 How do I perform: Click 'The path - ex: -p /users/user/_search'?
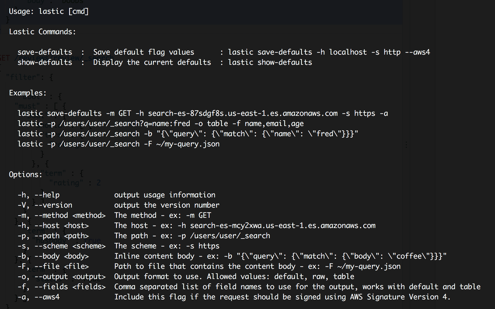pos(192,236)
